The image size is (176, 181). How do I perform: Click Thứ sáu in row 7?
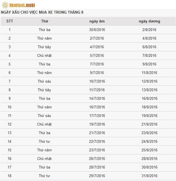[44, 81]
